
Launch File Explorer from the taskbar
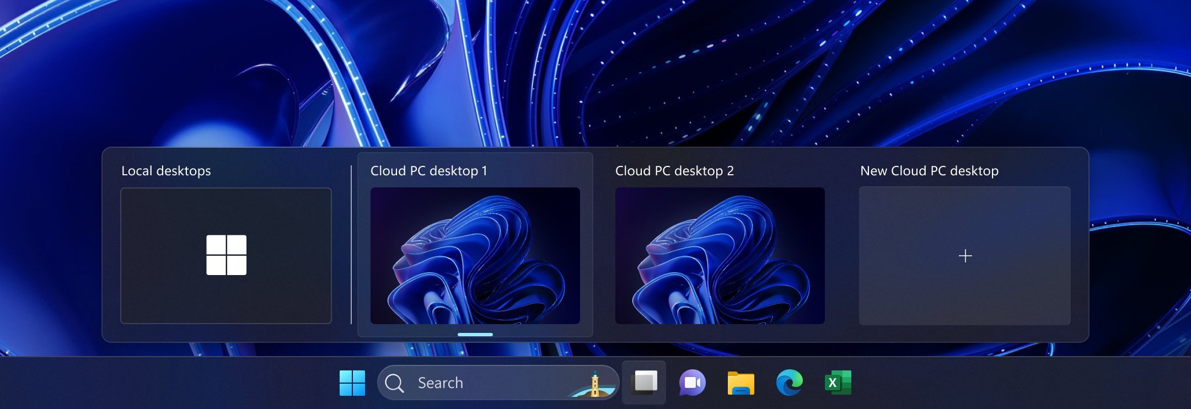point(741,383)
